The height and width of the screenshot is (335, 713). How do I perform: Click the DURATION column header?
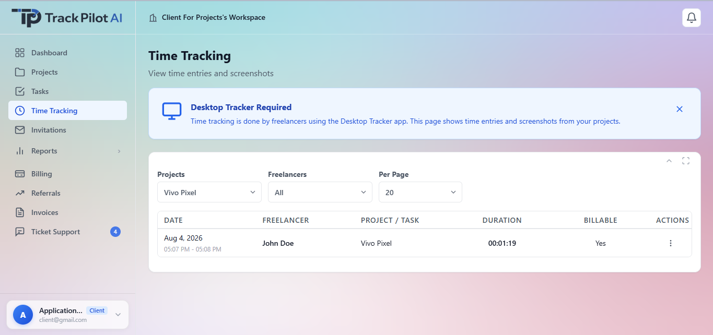tap(502, 220)
